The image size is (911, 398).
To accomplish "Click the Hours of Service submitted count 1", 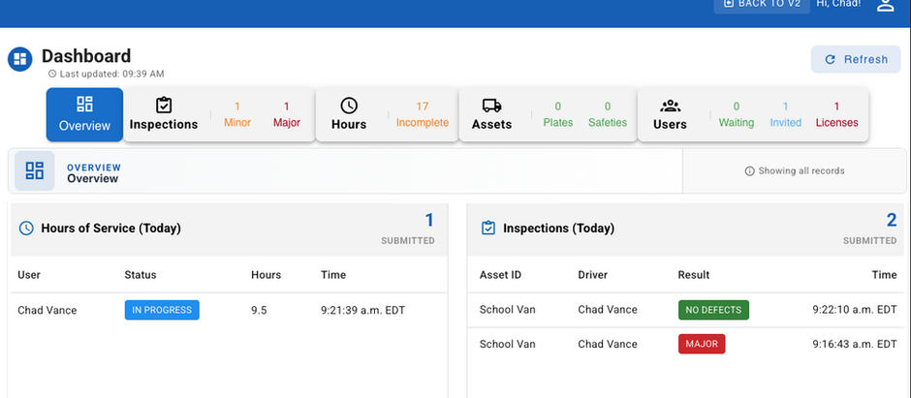I will [429, 221].
